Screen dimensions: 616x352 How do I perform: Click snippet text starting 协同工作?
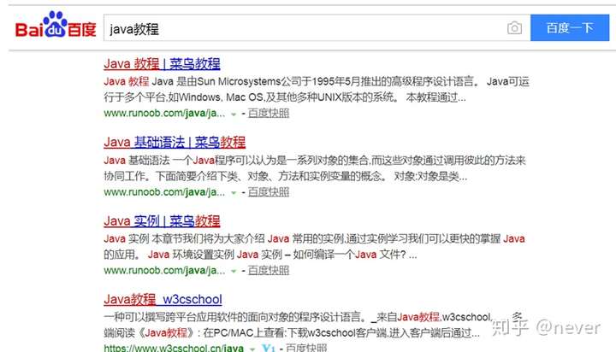pyautogui.click(x=285, y=176)
